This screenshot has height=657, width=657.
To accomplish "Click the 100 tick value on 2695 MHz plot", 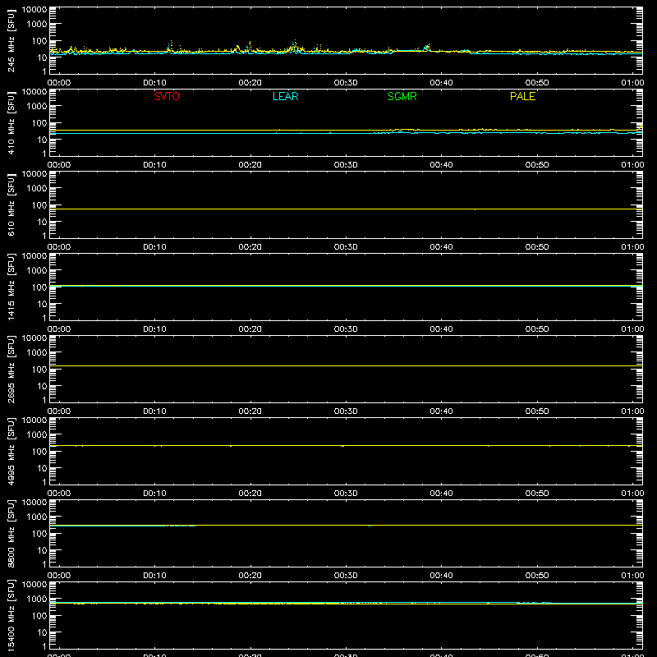I will pyautogui.click(x=39, y=370).
